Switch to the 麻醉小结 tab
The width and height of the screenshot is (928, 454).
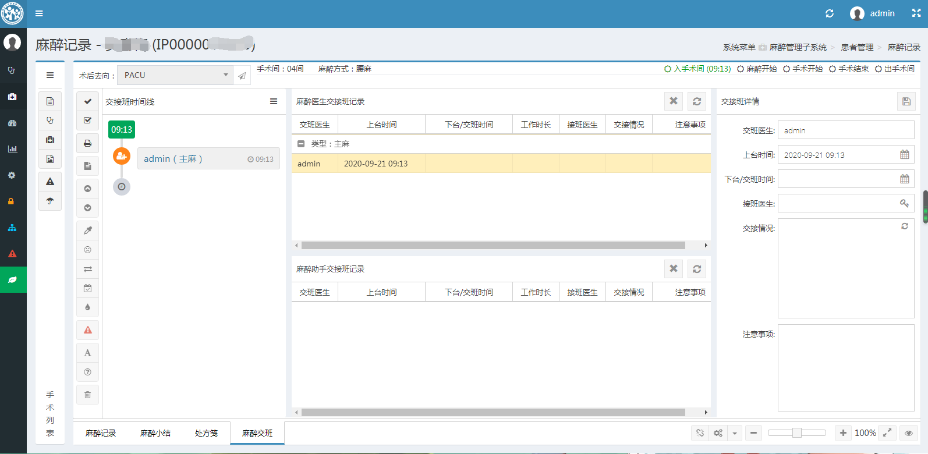click(155, 433)
